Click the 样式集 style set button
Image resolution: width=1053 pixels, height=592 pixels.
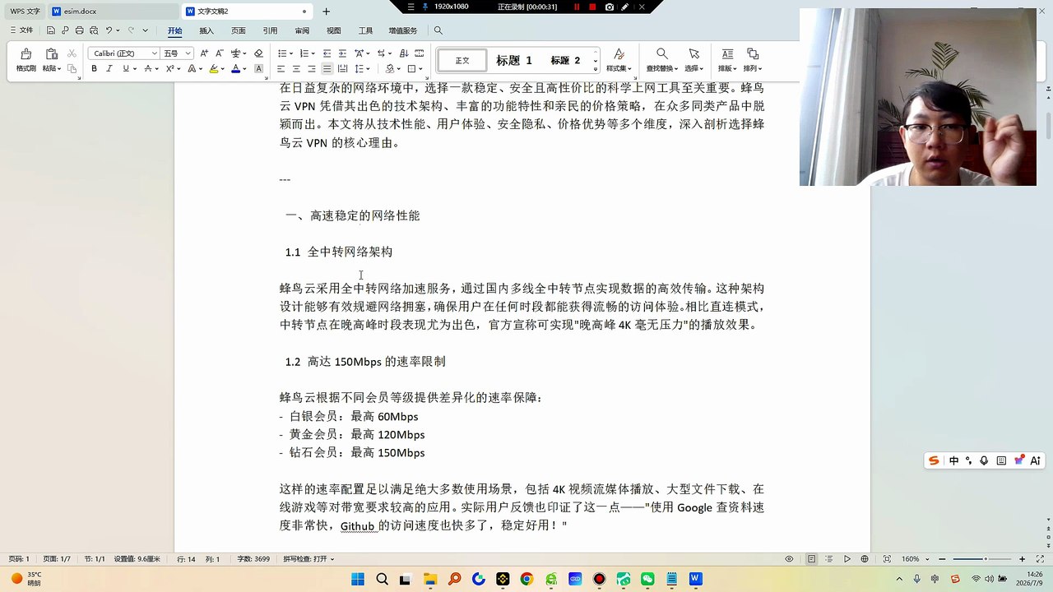(619, 60)
